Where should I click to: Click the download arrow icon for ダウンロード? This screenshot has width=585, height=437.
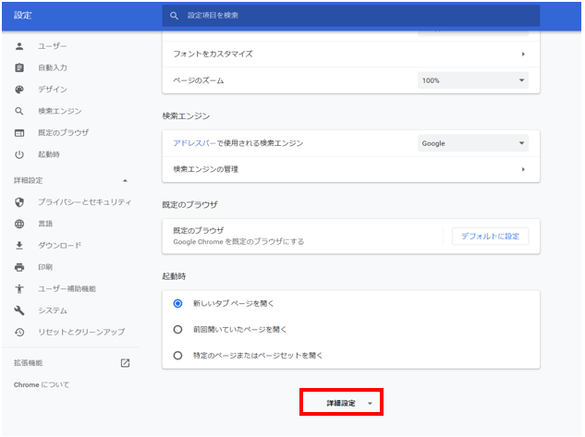[19, 245]
